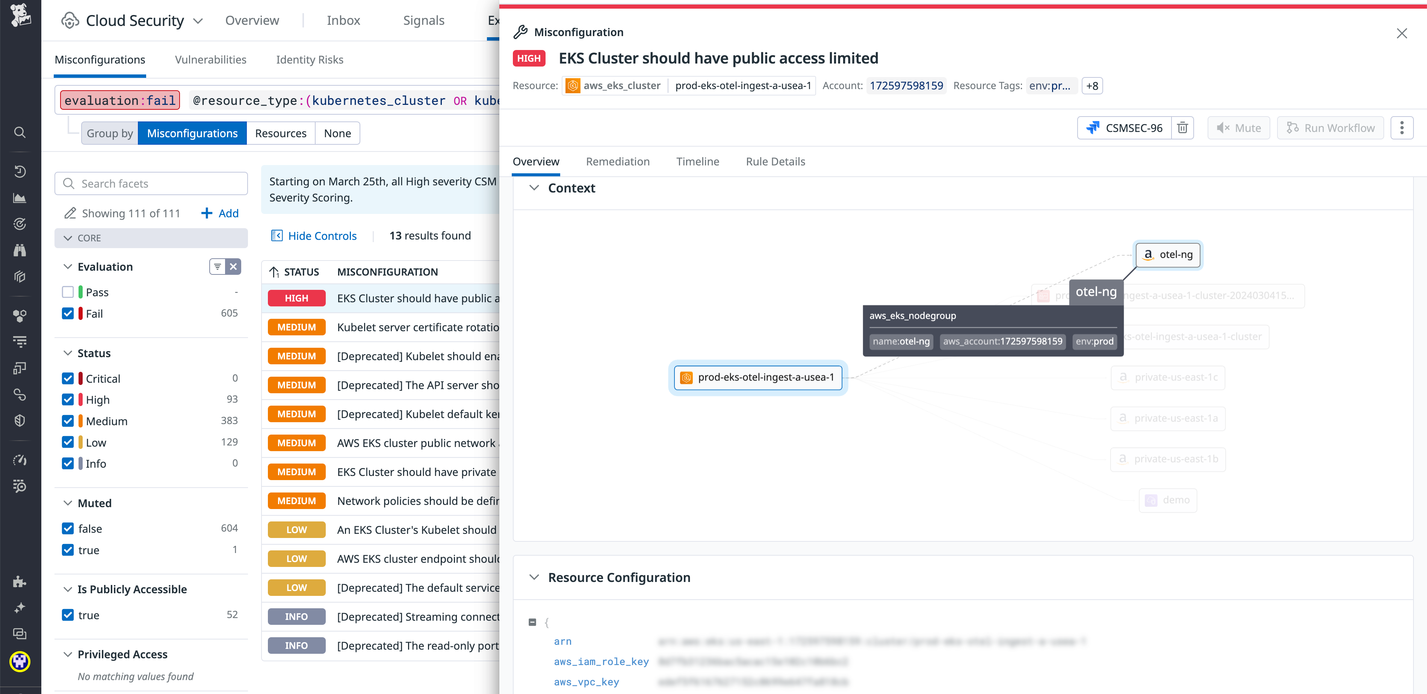Click inside the Search facets field

click(x=151, y=183)
